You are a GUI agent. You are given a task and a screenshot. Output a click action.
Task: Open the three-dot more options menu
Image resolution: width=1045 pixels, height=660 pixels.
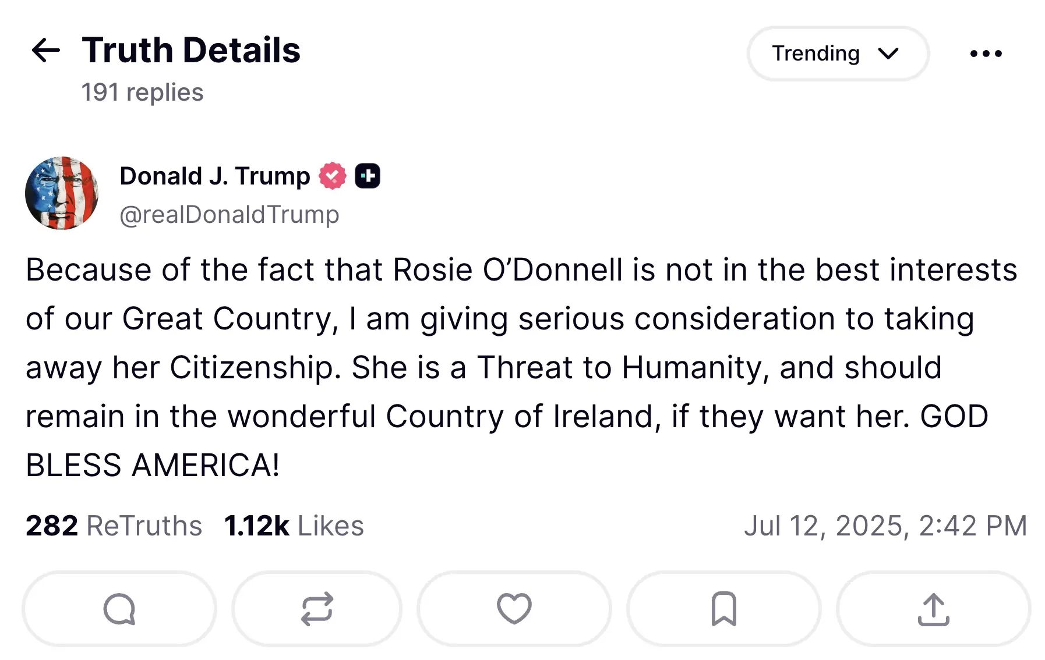[x=986, y=54]
